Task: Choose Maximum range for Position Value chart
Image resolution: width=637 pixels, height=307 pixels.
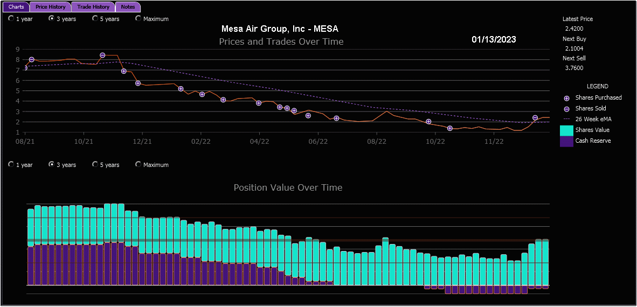Action: tap(139, 165)
